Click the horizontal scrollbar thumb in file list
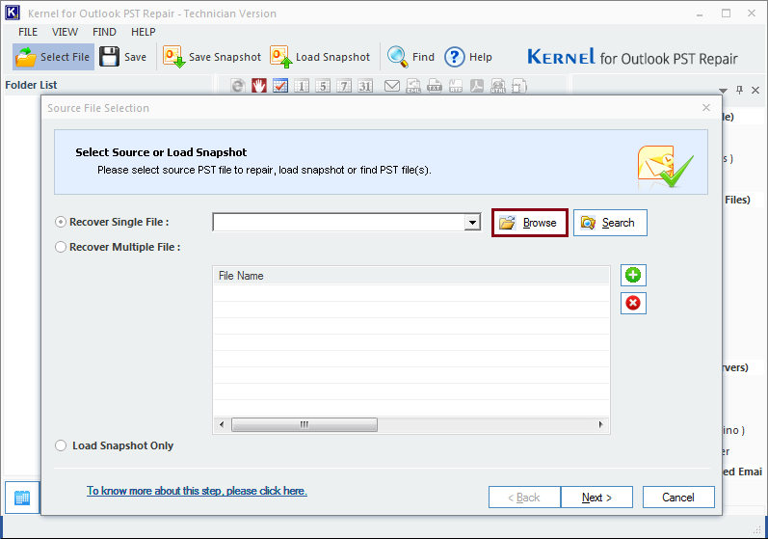The width and height of the screenshot is (768, 539). click(305, 424)
